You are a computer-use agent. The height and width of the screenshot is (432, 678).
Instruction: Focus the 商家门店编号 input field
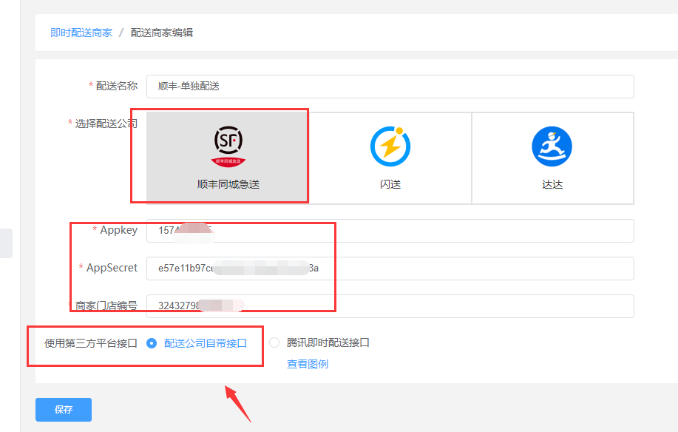(x=390, y=306)
